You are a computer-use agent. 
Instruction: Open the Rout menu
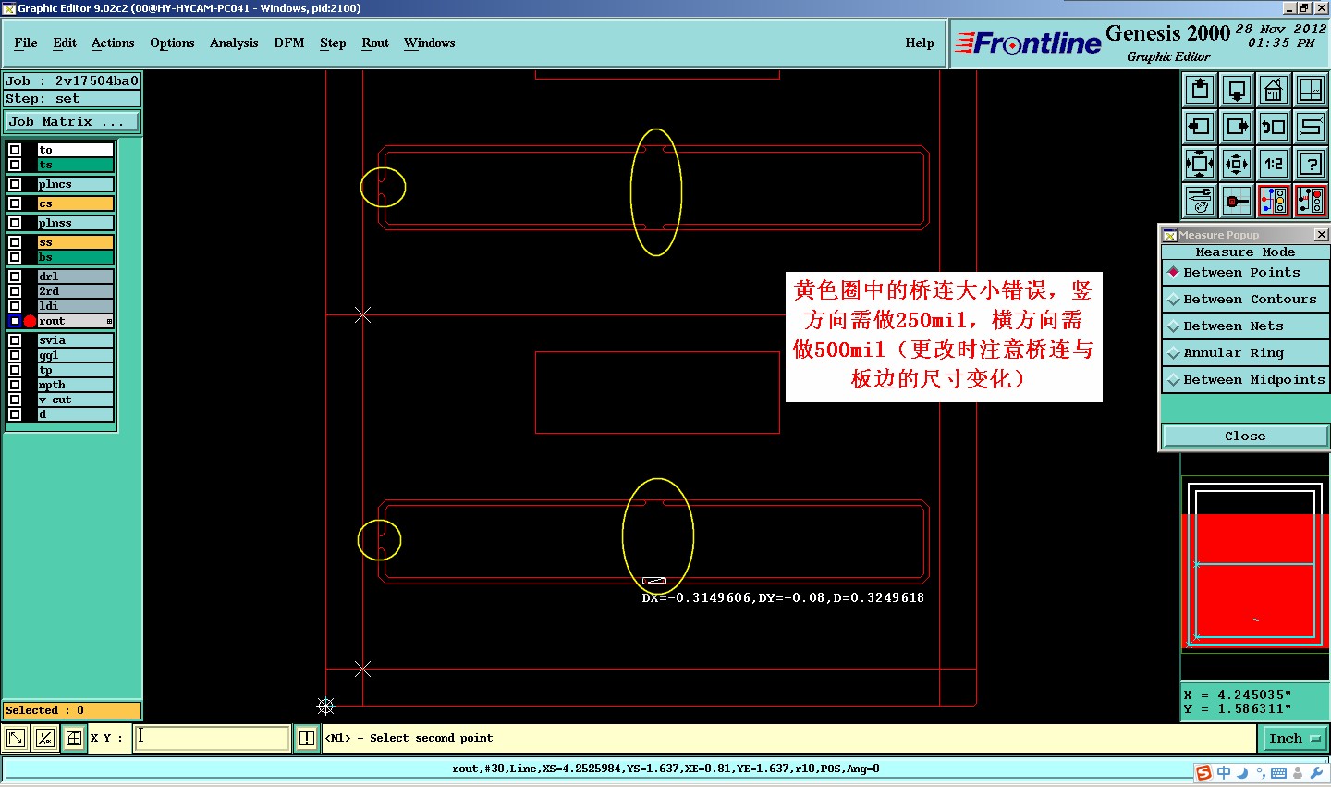click(375, 43)
